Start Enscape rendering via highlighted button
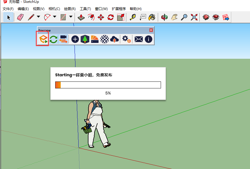This screenshot has width=250, height=169. click(x=42, y=39)
